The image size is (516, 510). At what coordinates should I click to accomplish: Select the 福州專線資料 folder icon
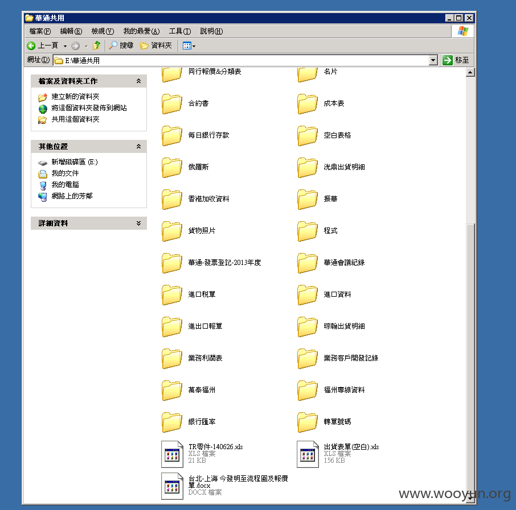[308, 391]
